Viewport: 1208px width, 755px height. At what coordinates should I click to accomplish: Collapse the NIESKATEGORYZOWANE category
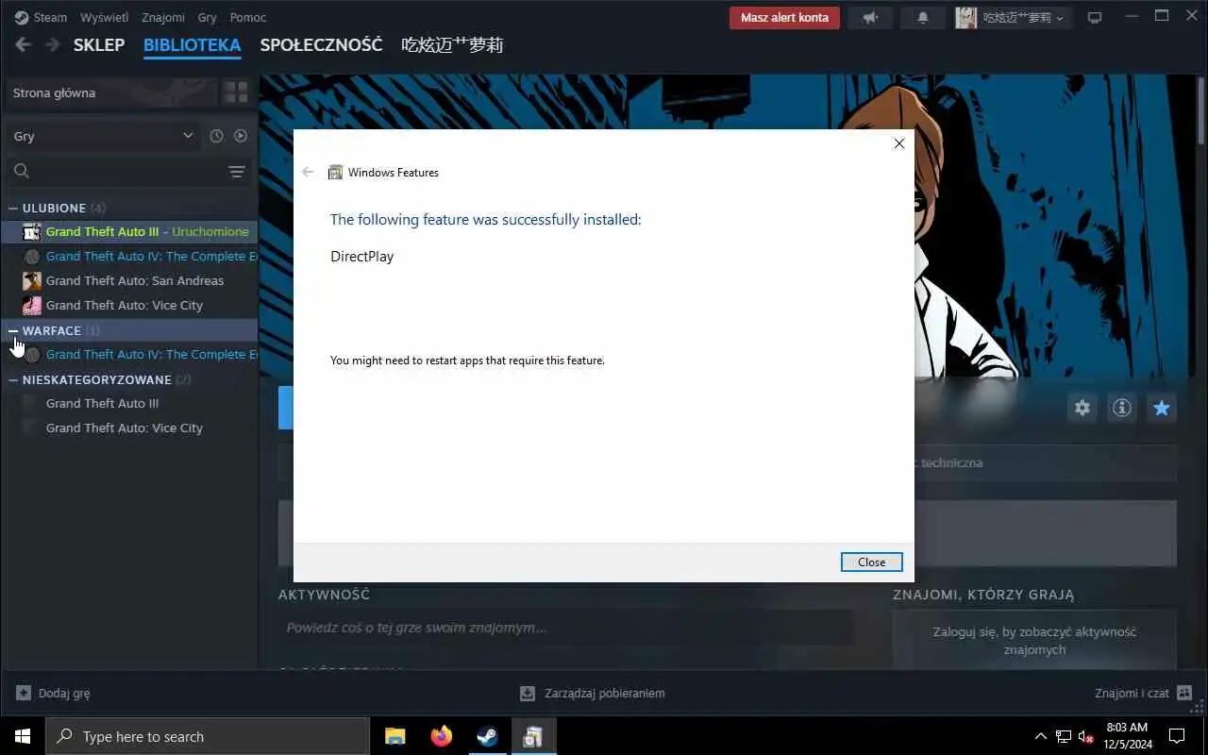click(13, 379)
